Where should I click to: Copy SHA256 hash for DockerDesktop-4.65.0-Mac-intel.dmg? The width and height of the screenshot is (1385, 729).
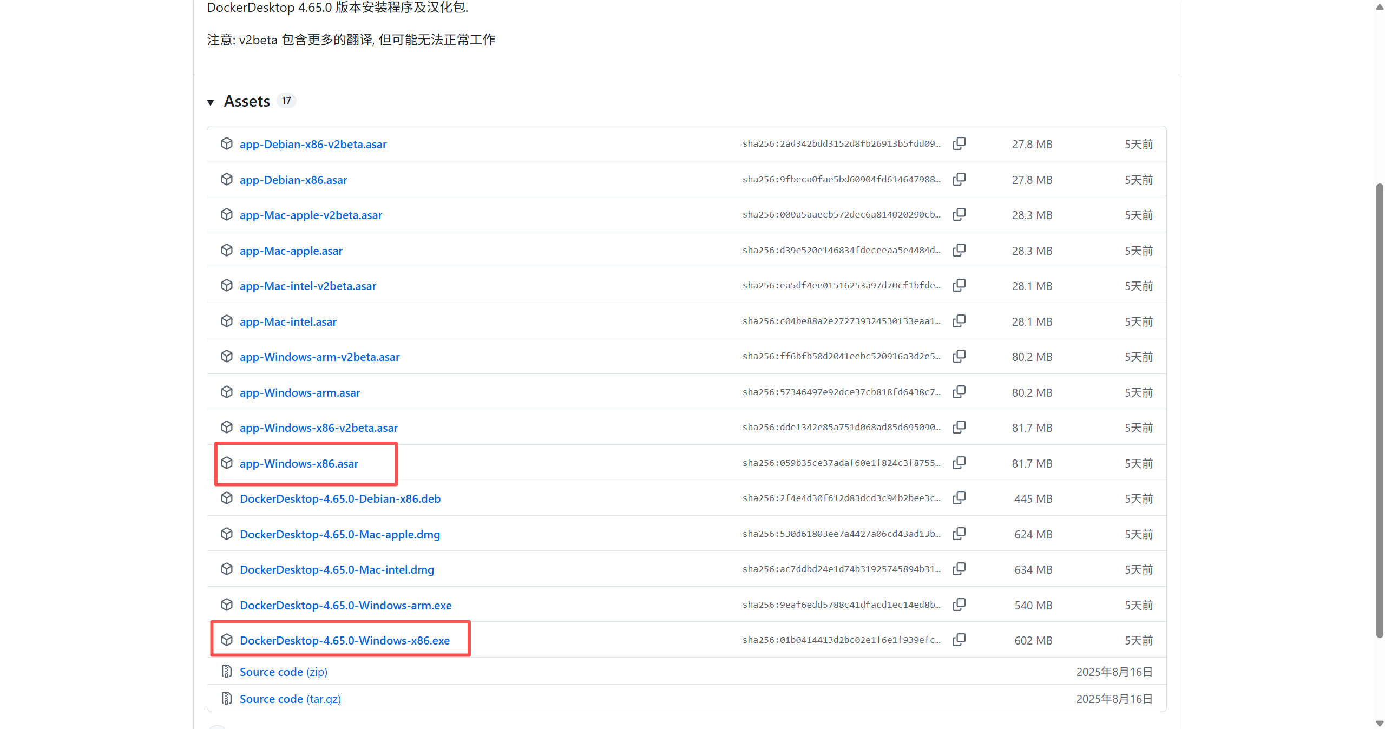[x=959, y=569]
